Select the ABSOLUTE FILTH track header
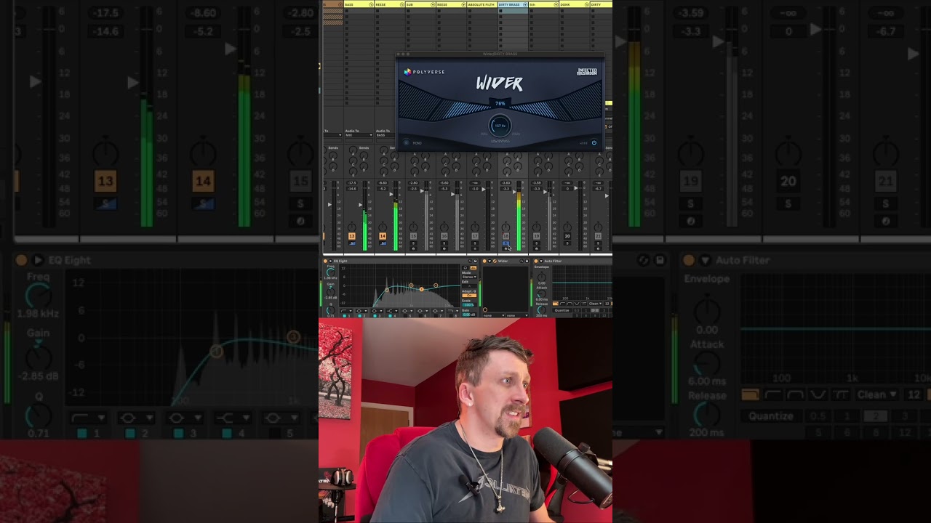Image resolution: width=931 pixels, height=523 pixels. (x=482, y=4)
